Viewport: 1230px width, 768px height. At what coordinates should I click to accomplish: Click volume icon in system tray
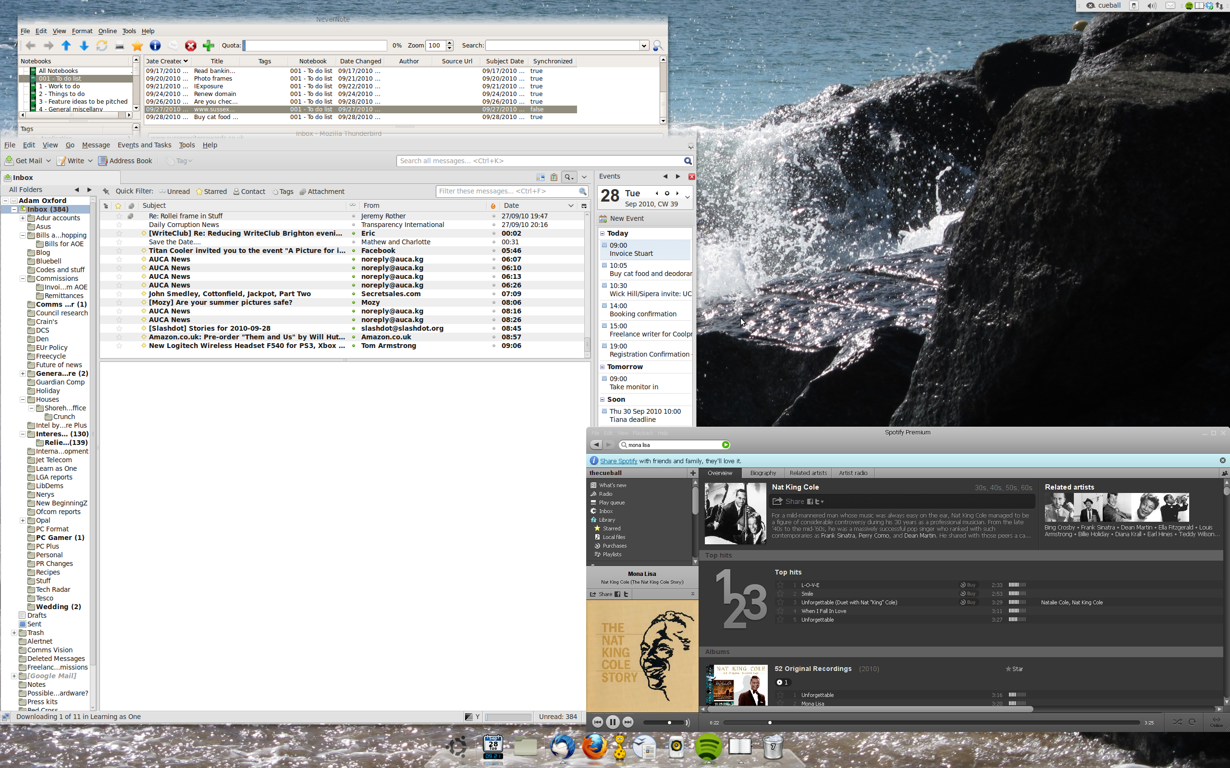pos(1152,6)
